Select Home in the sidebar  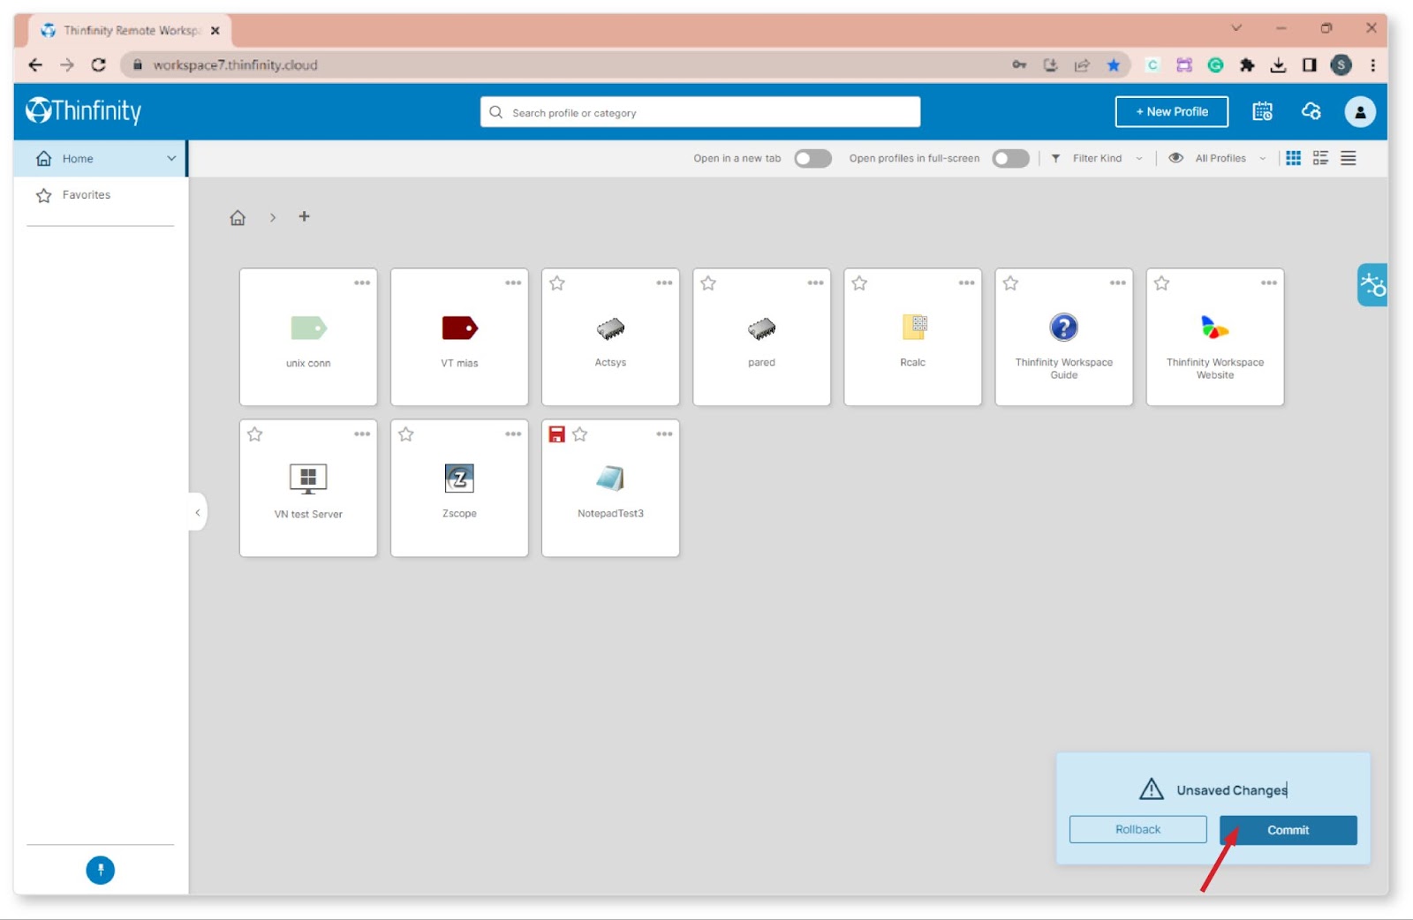pos(99,159)
